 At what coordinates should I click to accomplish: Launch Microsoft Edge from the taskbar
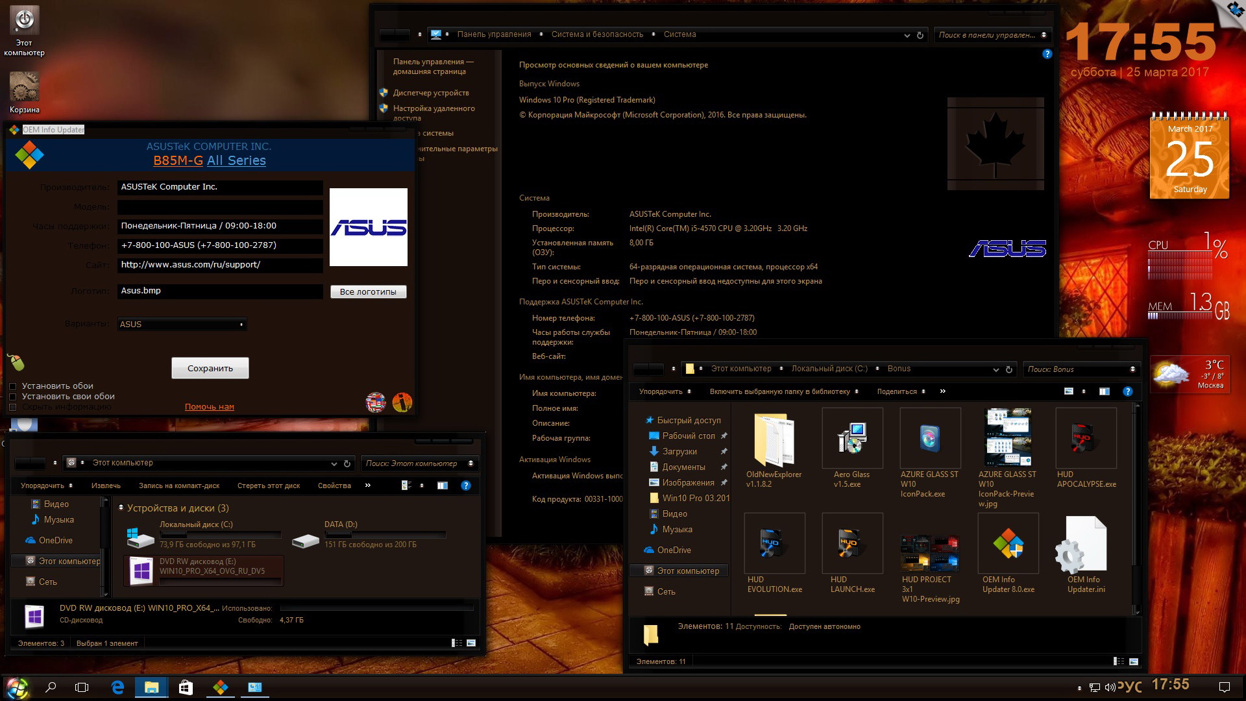(x=117, y=687)
